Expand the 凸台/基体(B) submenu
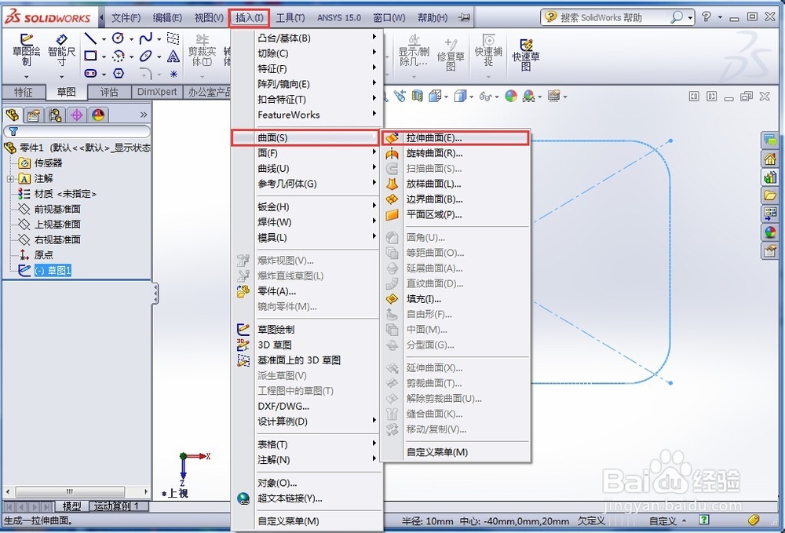Screen dimensions: 785x533 (x=374, y=37)
